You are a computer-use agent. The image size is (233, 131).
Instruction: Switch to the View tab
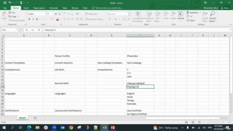pos(85,8)
